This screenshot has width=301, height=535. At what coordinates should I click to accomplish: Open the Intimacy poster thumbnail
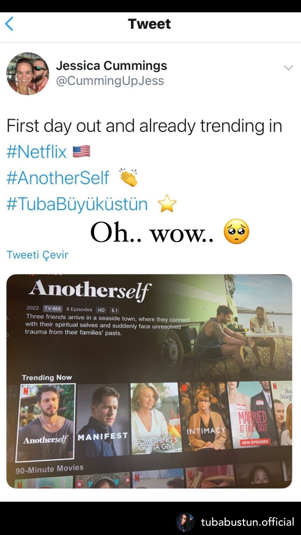[x=205, y=417]
